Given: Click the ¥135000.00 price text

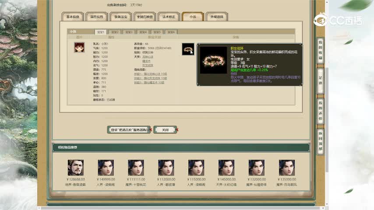Looking at the screenshot, I should (287, 179).
